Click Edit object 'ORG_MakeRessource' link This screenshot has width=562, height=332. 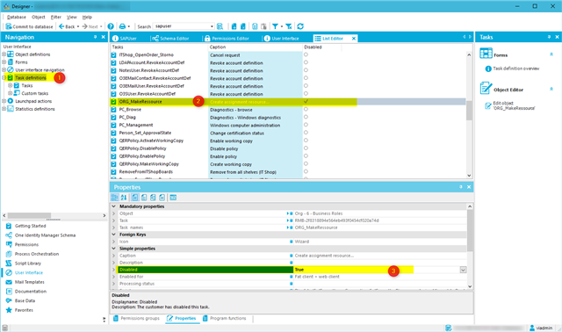pyautogui.click(x=514, y=105)
